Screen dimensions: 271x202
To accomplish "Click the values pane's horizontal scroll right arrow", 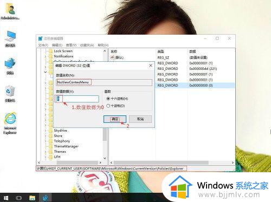I will click(x=233, y=162).
